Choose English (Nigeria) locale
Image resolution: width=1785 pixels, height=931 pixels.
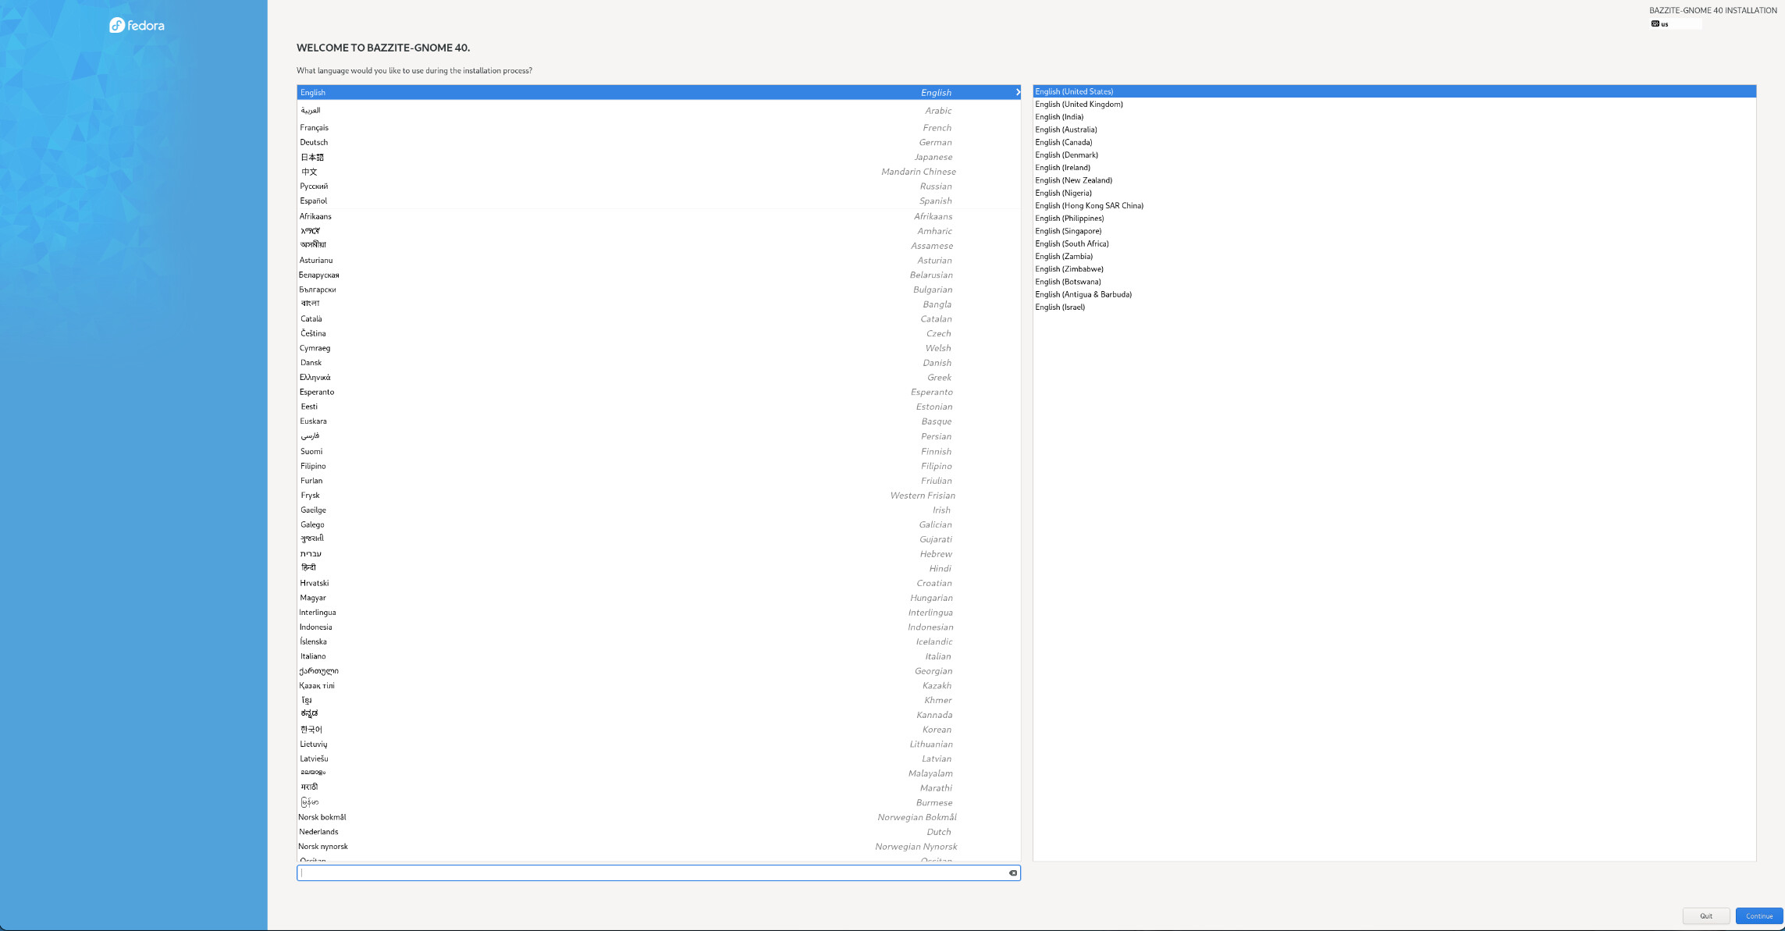pyautogui.click(x=1394, y=193)
